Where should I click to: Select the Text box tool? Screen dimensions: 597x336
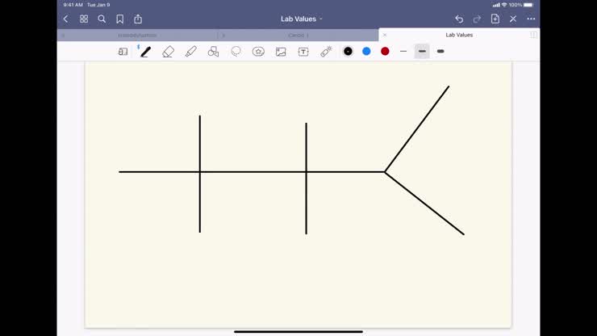pos(303,51)
